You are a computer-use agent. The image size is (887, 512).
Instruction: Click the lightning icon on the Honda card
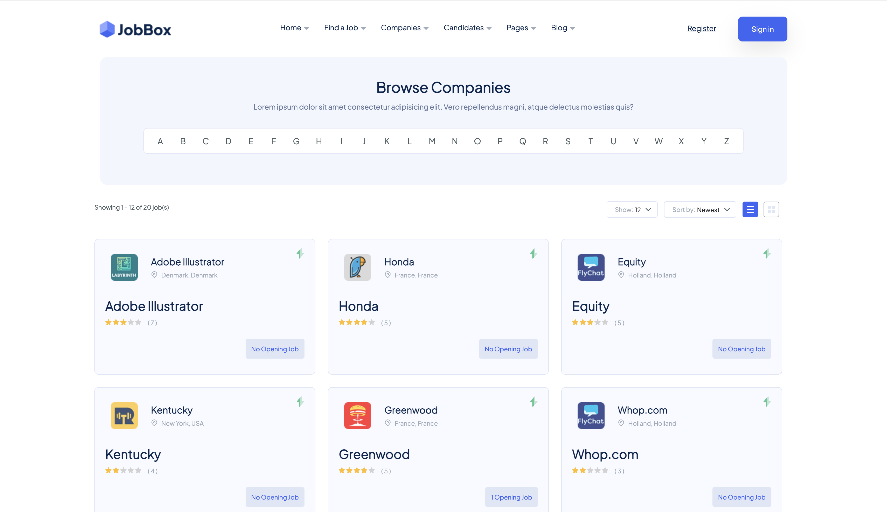(533, 253)
